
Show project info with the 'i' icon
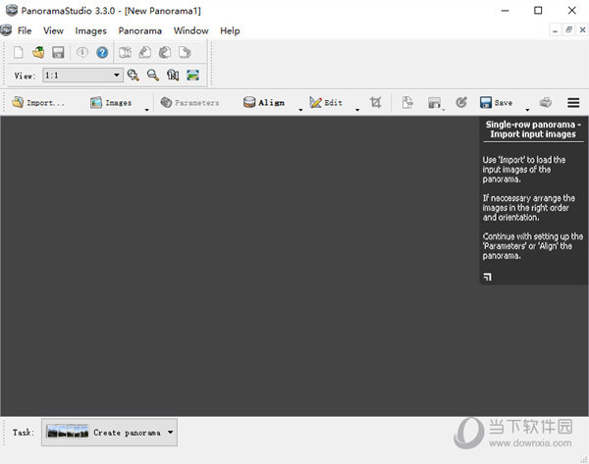pyautogui.click(x=82, y=52)
